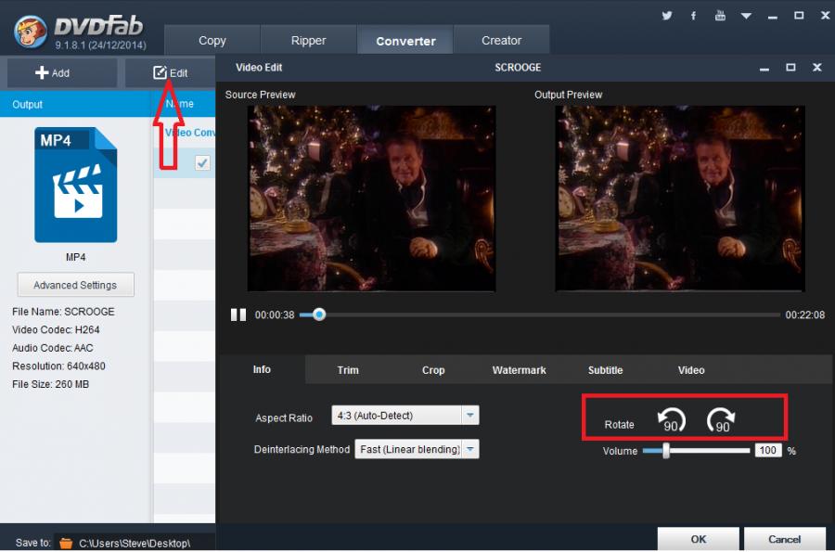Click the MP4 output profile icon
This screenshot has width=835, height=552.
pyautogui.click(x=76, y=185)
